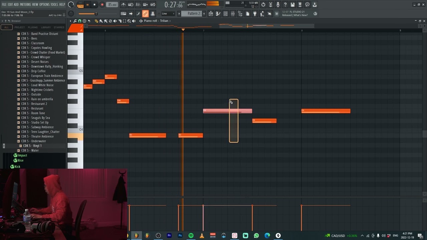This screenshot has height=240, width=427.
Task: Open the Browser options arrow
Action: click(x=3, y=21)
